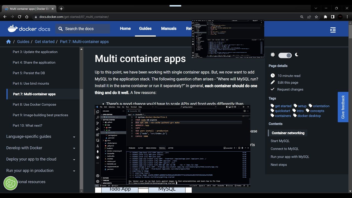Click the Request changes link
Viewport: 352px width, 198px height.
click(x=290, y=89)
